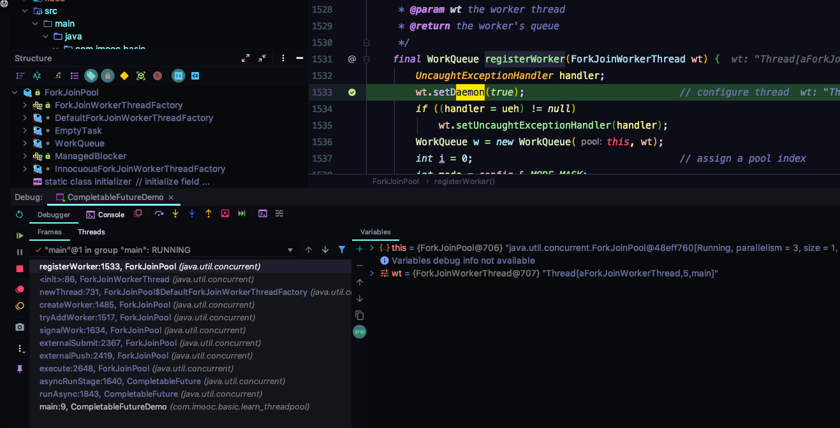This screenshot has width=840, height=428.
Task: Click the Add Watch plus icon
Action: tap(360, 249)
